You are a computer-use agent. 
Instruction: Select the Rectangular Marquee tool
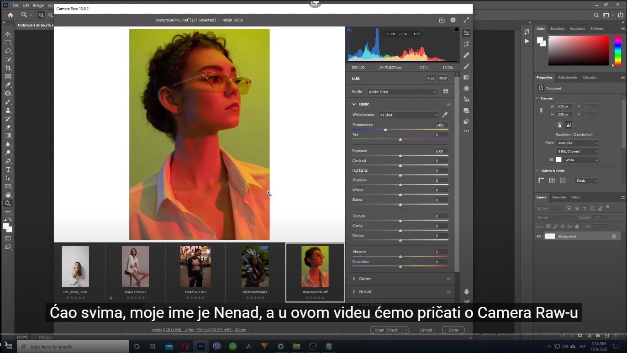click(8, 42)
